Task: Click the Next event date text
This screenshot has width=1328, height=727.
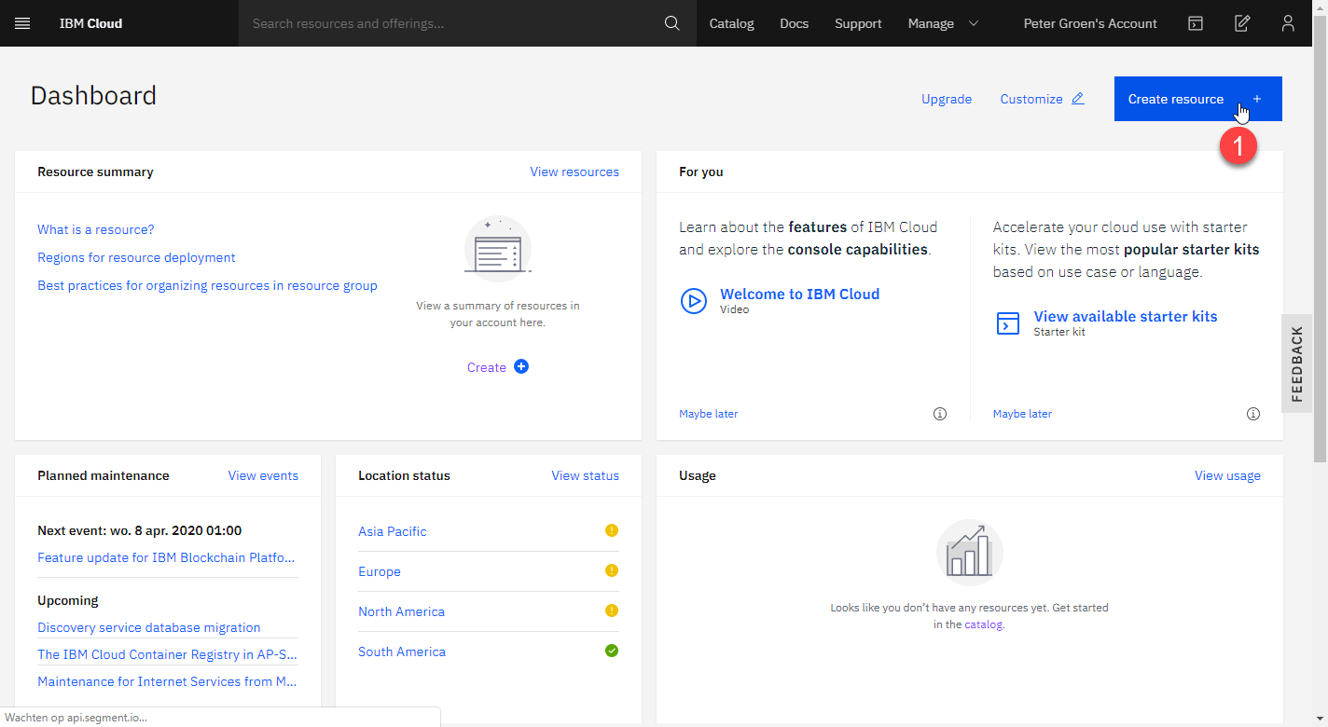Action: pos(139,530)
